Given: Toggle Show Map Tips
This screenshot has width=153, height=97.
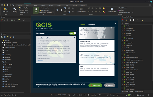Looking at the screenshot, I should click(24, 8).
